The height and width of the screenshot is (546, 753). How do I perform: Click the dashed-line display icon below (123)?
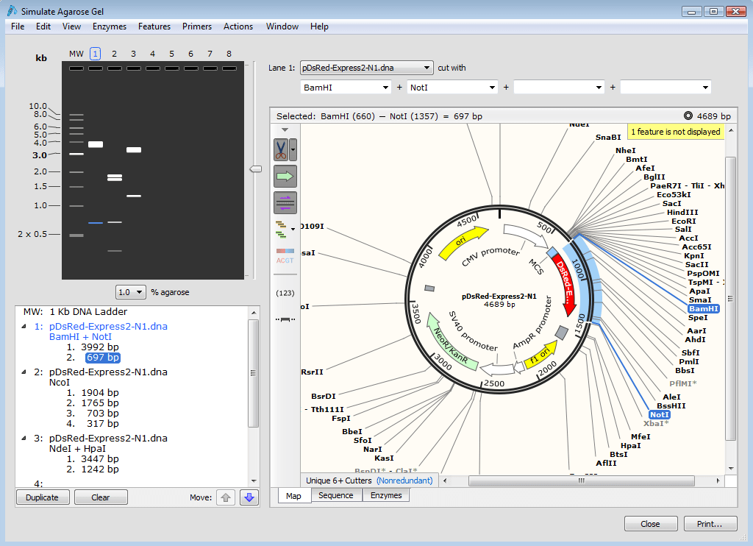click(x=284, y=319)
